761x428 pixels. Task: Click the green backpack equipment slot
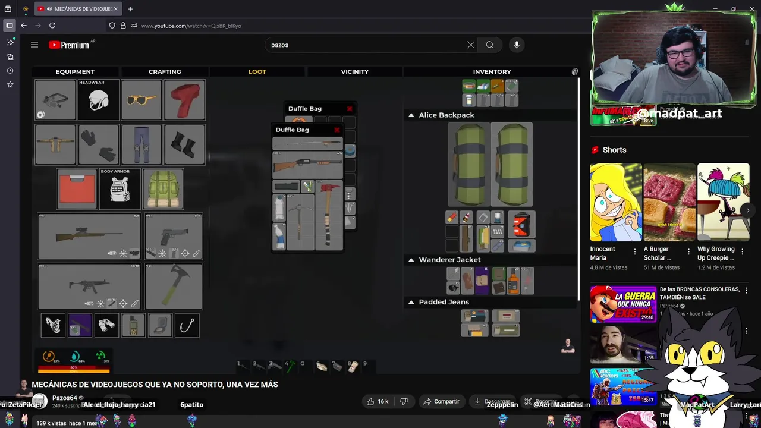tap(163, 189)
